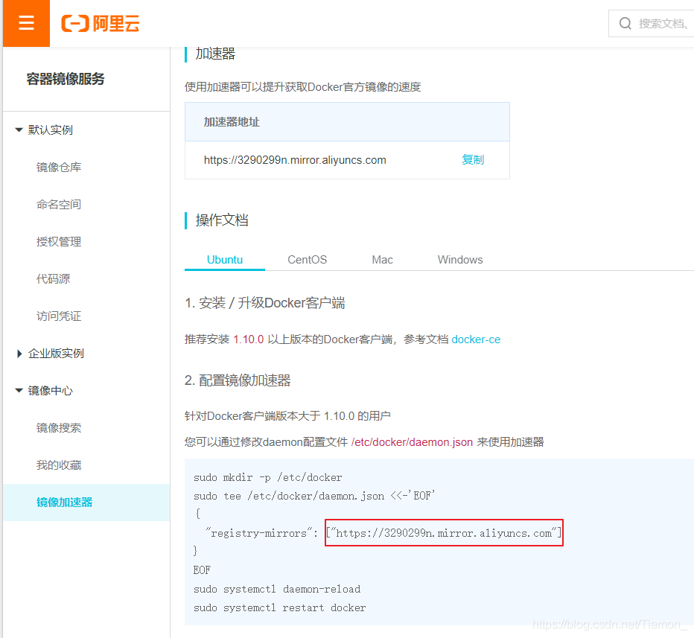Expand the 企业版实例 section arrow

[19, 354]
